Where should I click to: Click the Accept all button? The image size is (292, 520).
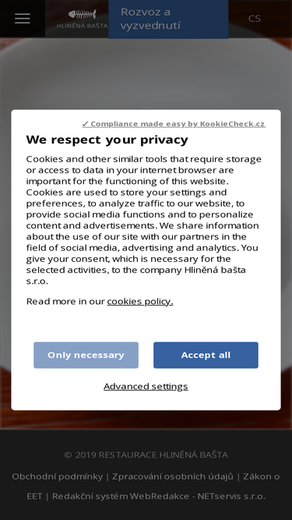tap(206, 355)
